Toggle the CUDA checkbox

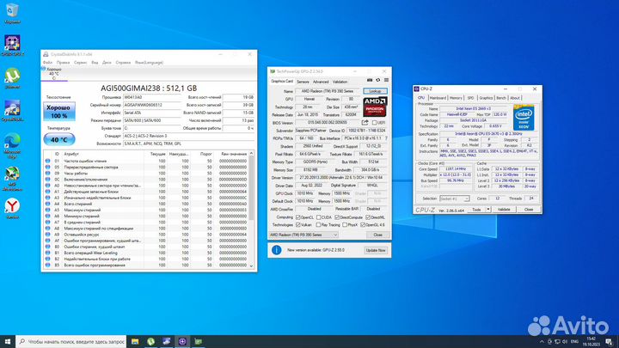319,217
